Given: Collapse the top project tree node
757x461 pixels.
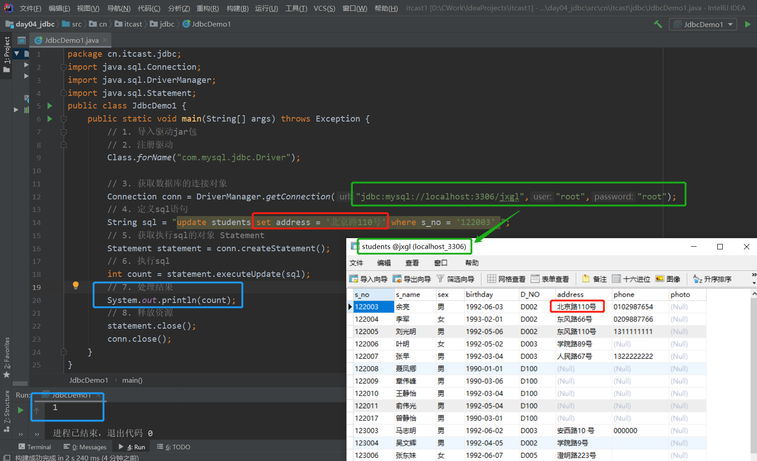Looking at the screenshot, I should point(17,54).
